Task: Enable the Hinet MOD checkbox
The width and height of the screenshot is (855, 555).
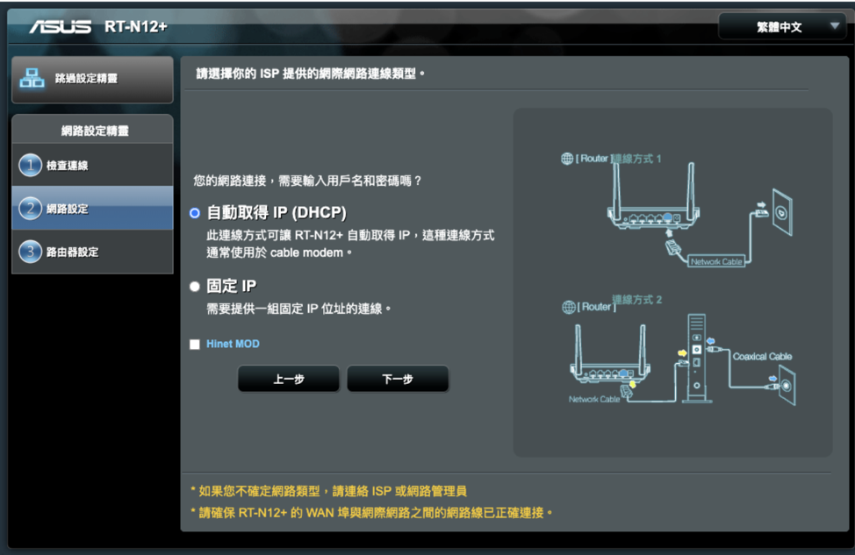Action: (195, 345)
